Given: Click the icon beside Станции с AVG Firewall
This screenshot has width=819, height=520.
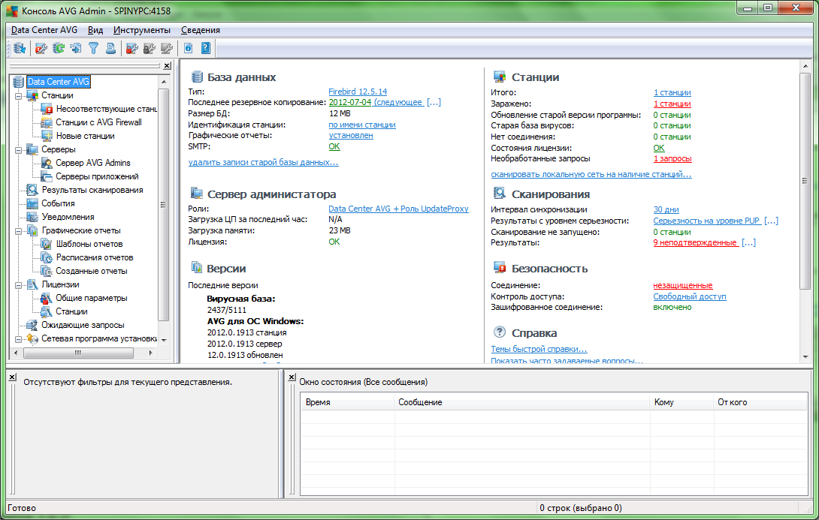Looking at the screenshot, I should click(x=47, y=122).
